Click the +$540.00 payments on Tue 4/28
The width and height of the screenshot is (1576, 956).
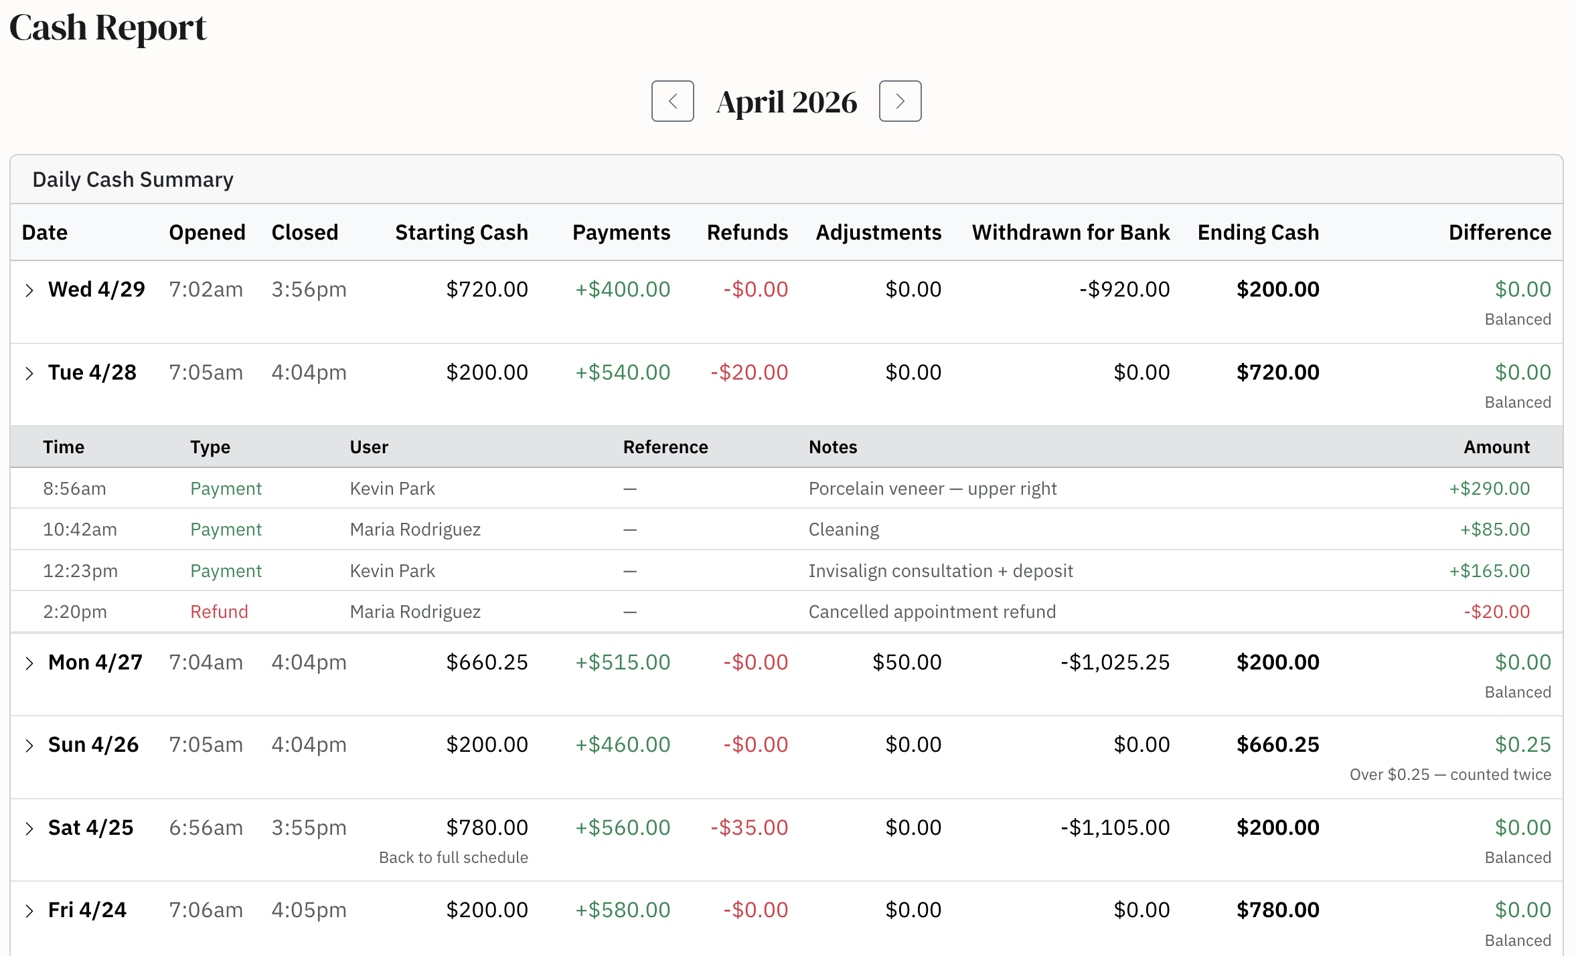click(x=623, y=372)
